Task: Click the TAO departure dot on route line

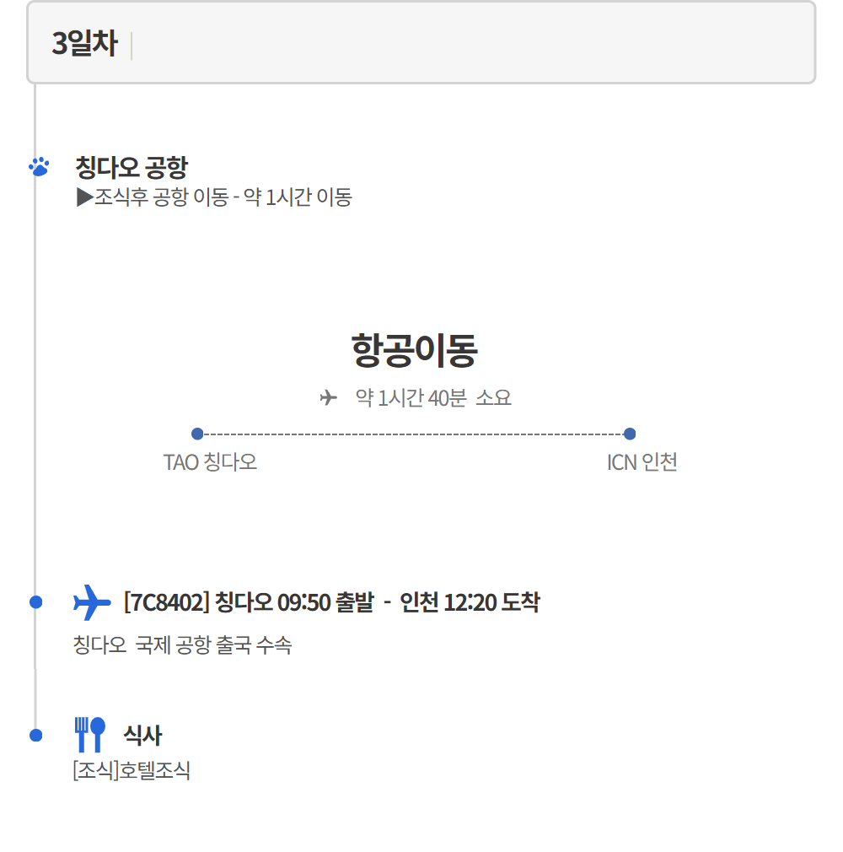Action: [197, 434]
